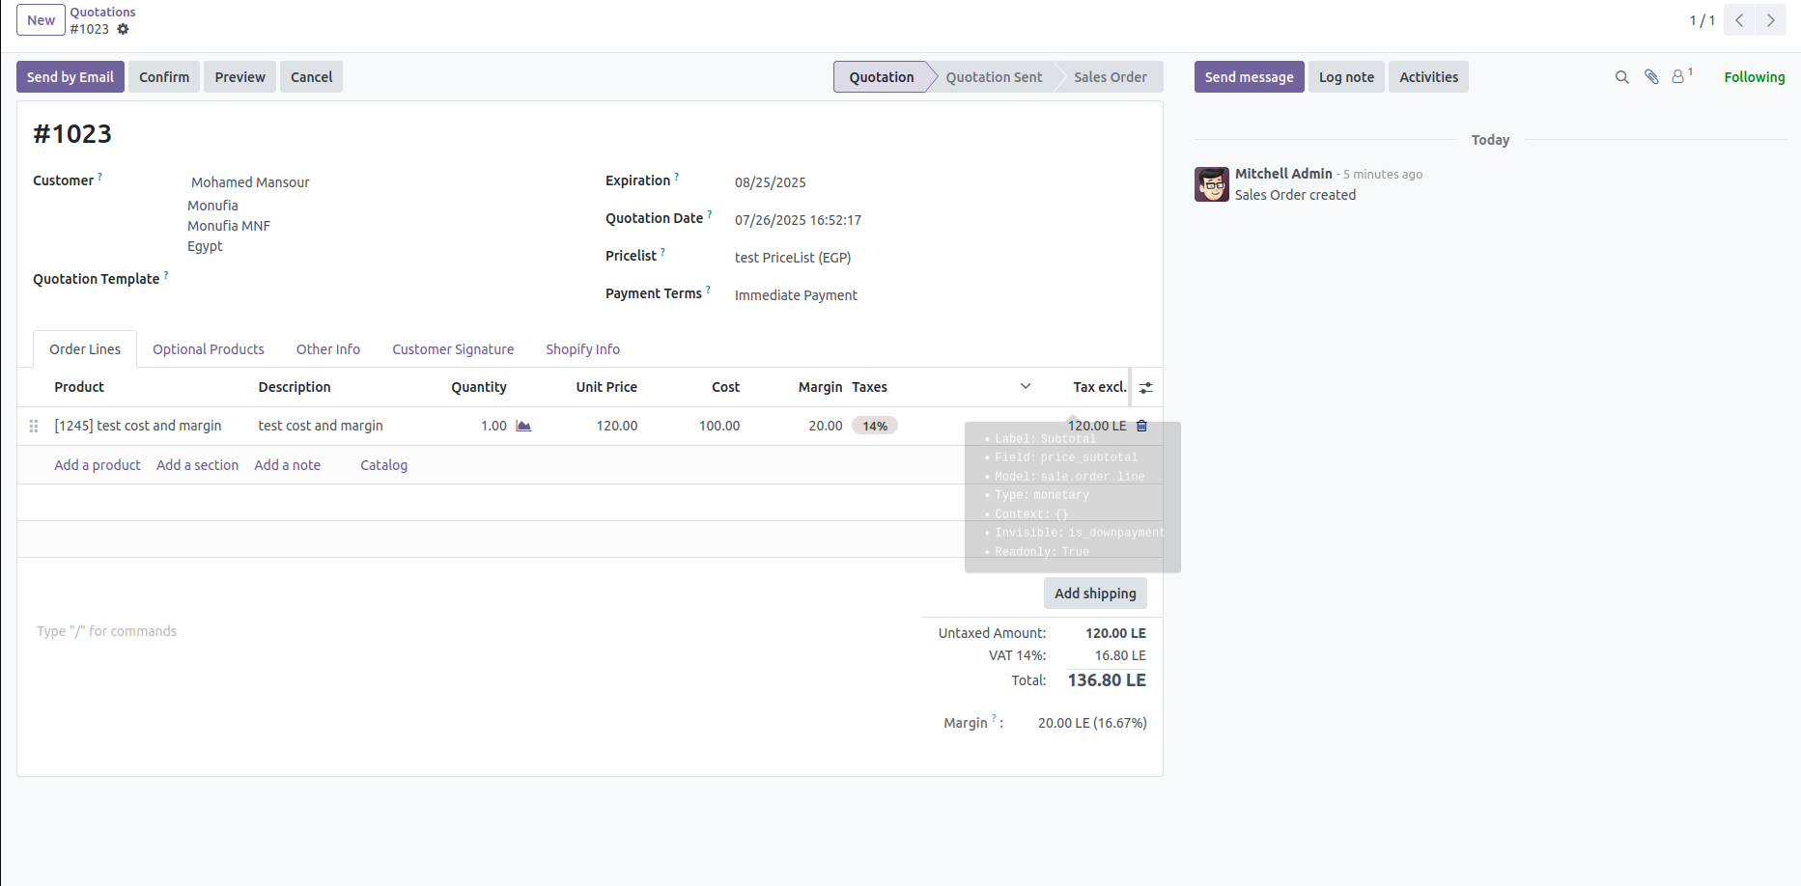Image resolution: width=1801 pixels, height=886 pixels.
Task: Cancel the quotation
Action: click(x=311, y=77)
